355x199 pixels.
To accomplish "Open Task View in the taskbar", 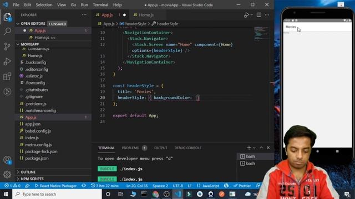I will 120,194.
